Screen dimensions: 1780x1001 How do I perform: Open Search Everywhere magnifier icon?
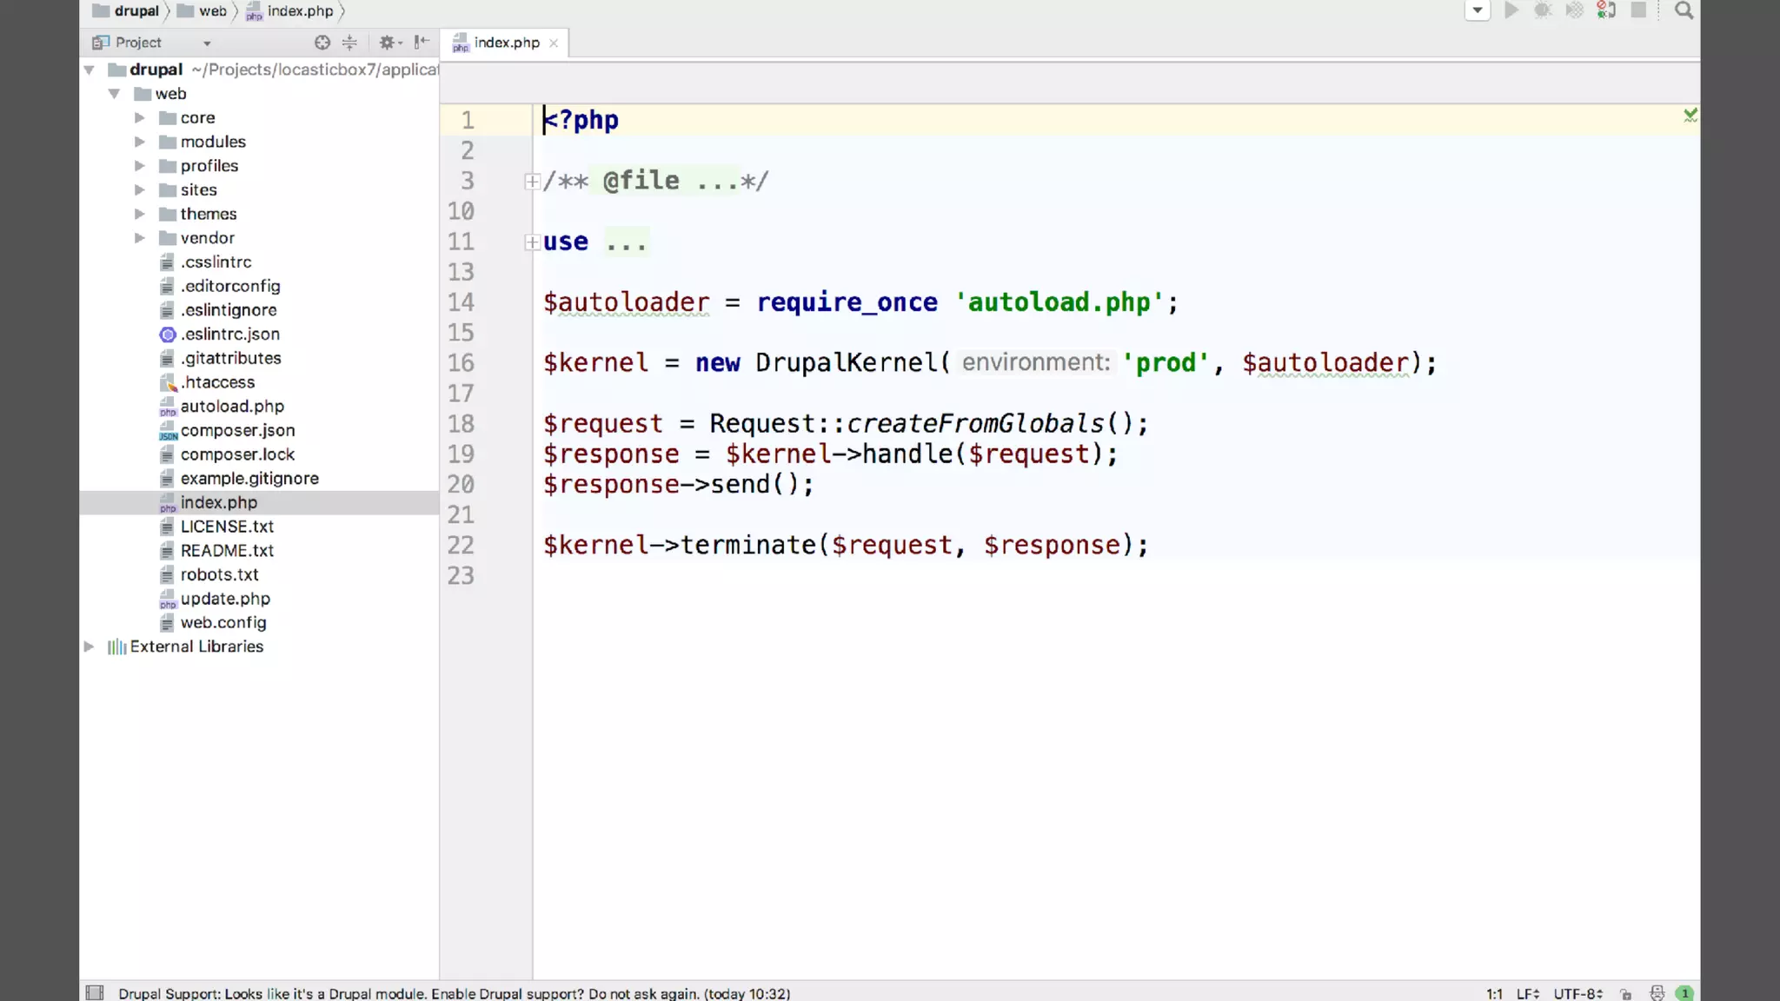click(x=1684, y=10)
